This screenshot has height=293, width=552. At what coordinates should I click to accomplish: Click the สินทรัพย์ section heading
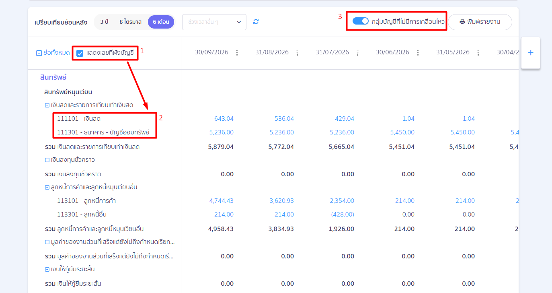coord(53,77)
